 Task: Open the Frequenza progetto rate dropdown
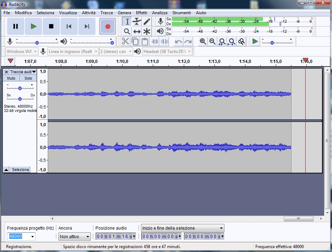[x=32, y=237]
